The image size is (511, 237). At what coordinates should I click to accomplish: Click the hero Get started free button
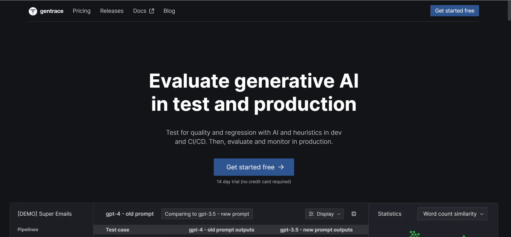click(x=254, y=167)
